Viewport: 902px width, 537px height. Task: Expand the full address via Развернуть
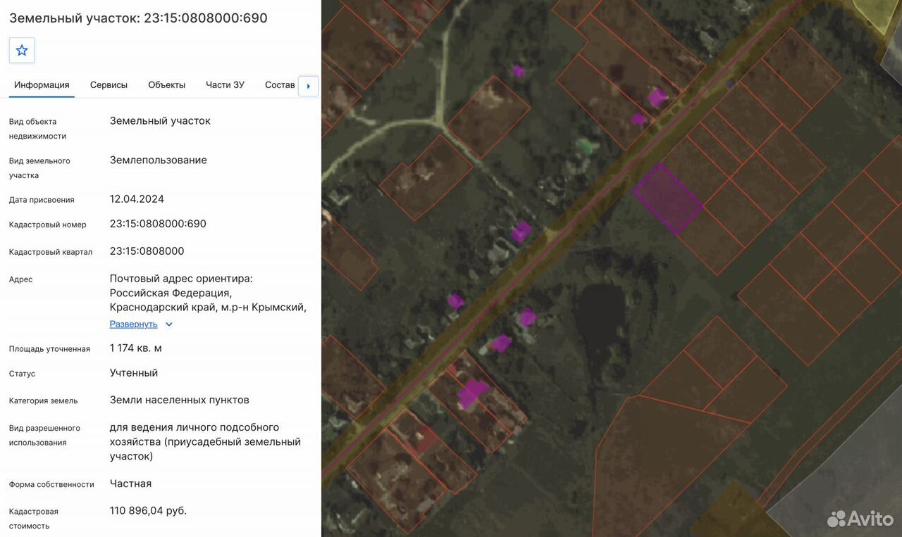tap(133, 324)
